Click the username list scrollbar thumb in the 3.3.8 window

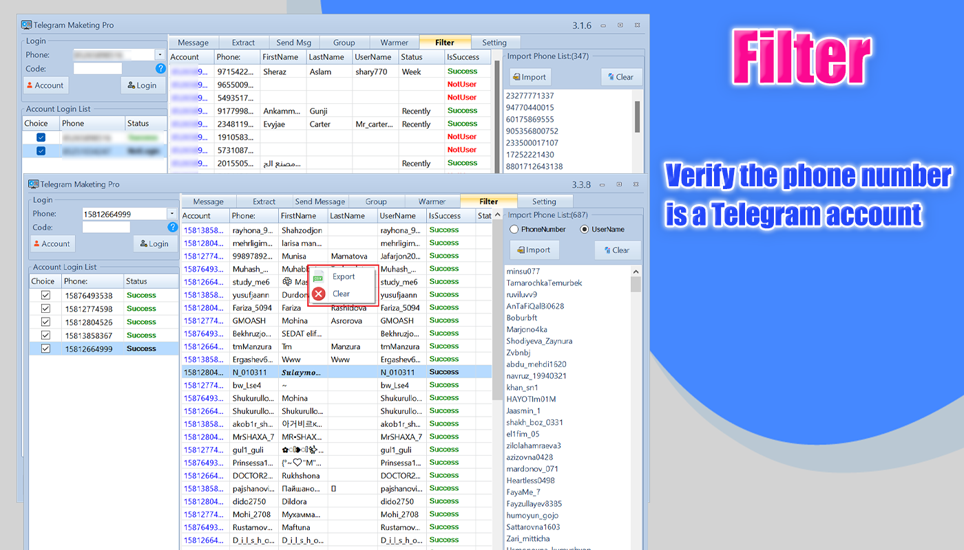click(x=636, y=285)
